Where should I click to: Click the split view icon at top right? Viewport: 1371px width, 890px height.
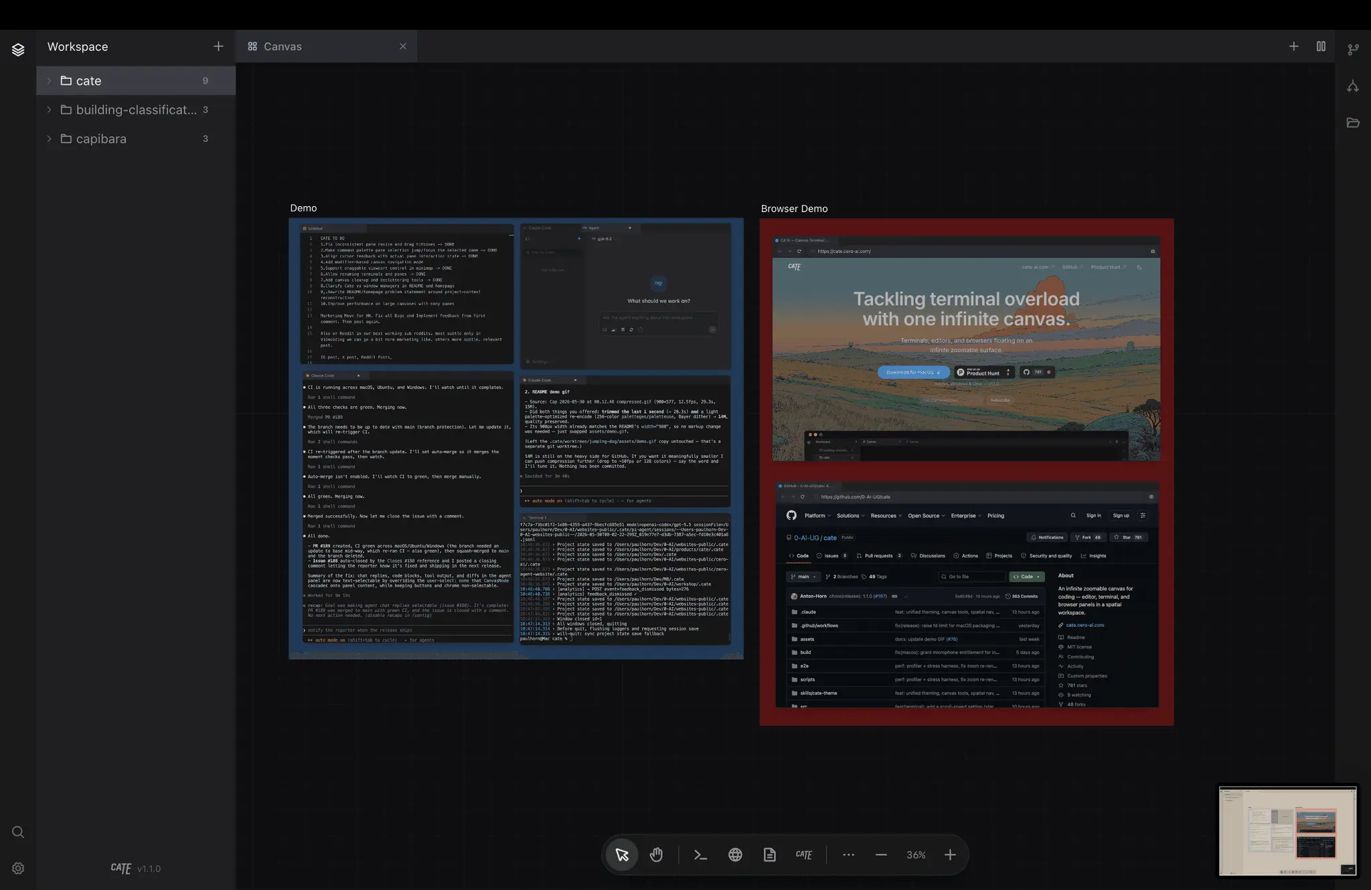pos(1321,46)
